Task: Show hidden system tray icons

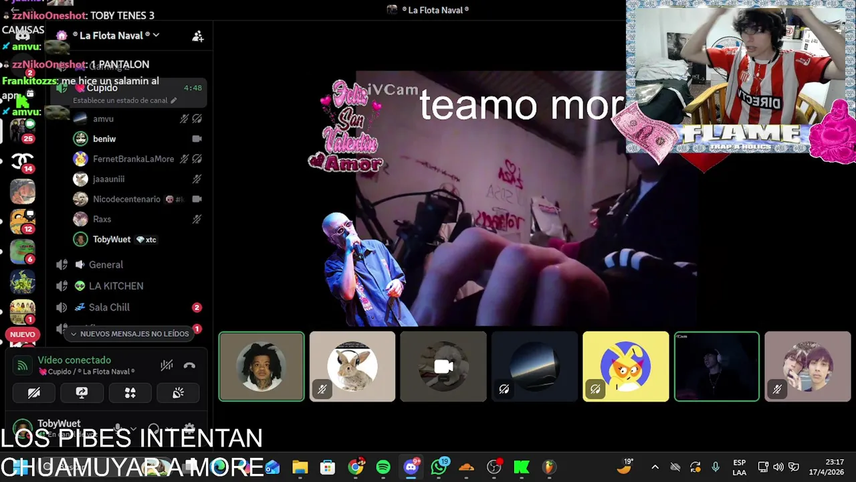Action: [x=655, y=467]
